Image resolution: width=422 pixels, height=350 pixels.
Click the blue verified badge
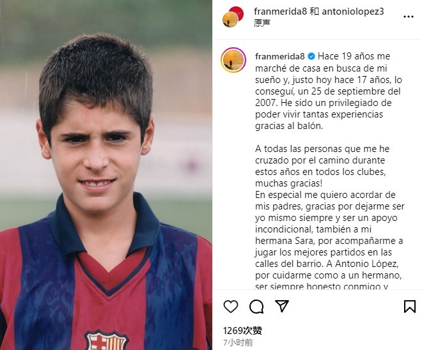coord(311,56)
